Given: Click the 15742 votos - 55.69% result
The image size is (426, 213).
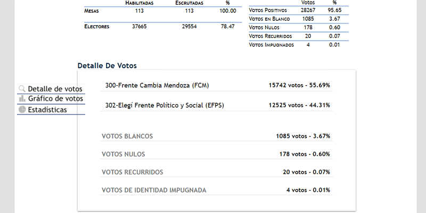Looking at the screenshot, I should (299, 85).
